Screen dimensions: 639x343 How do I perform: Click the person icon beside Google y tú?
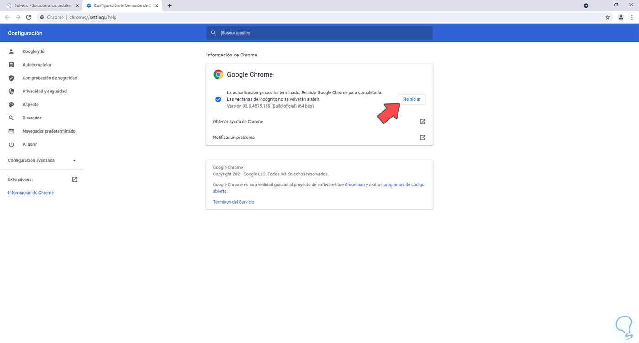point(11,51)
